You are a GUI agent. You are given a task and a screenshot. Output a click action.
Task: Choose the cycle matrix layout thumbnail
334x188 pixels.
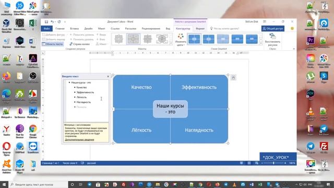point(162,39)
